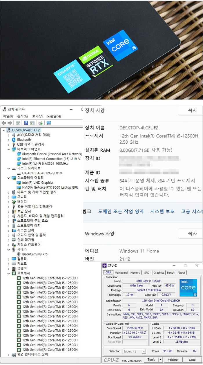This screenshot has height=365, width=203.
Task: Expand the 소프트웨어 구성 요소 category
Action: (x=9, y=221)
